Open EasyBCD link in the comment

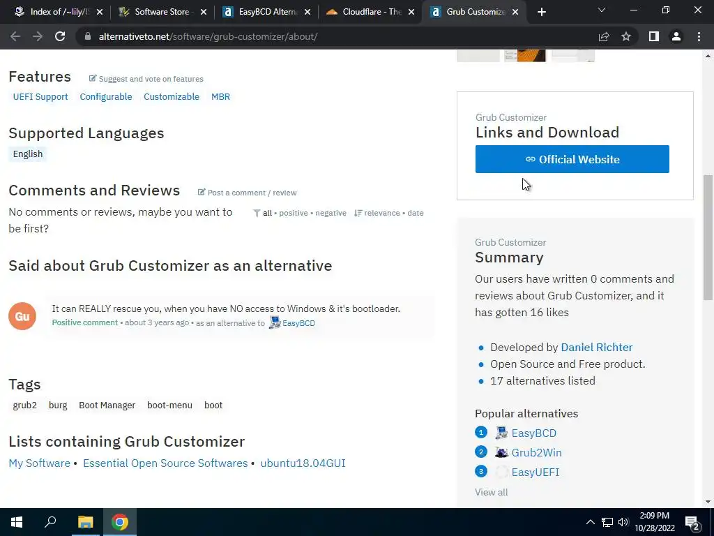click(x=298, y=323)
